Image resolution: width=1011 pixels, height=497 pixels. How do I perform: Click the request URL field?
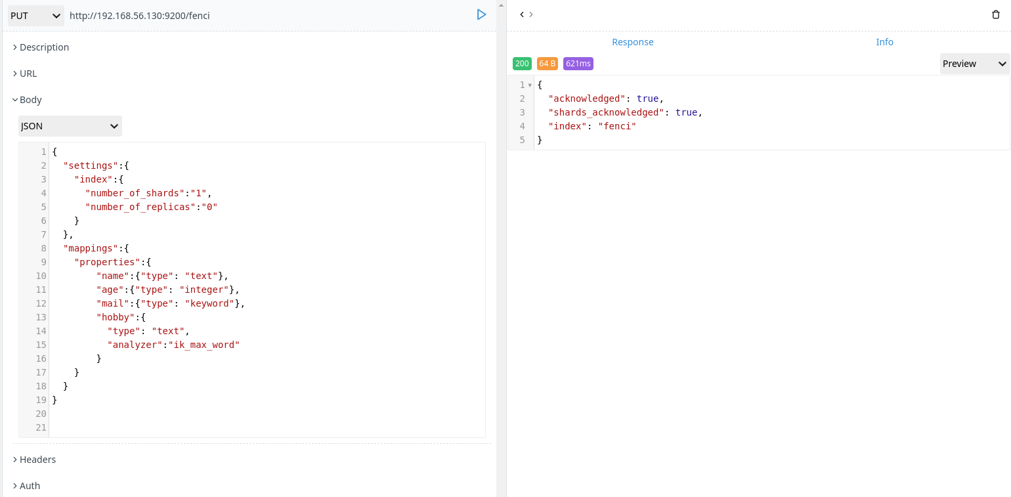click(197, 14)
